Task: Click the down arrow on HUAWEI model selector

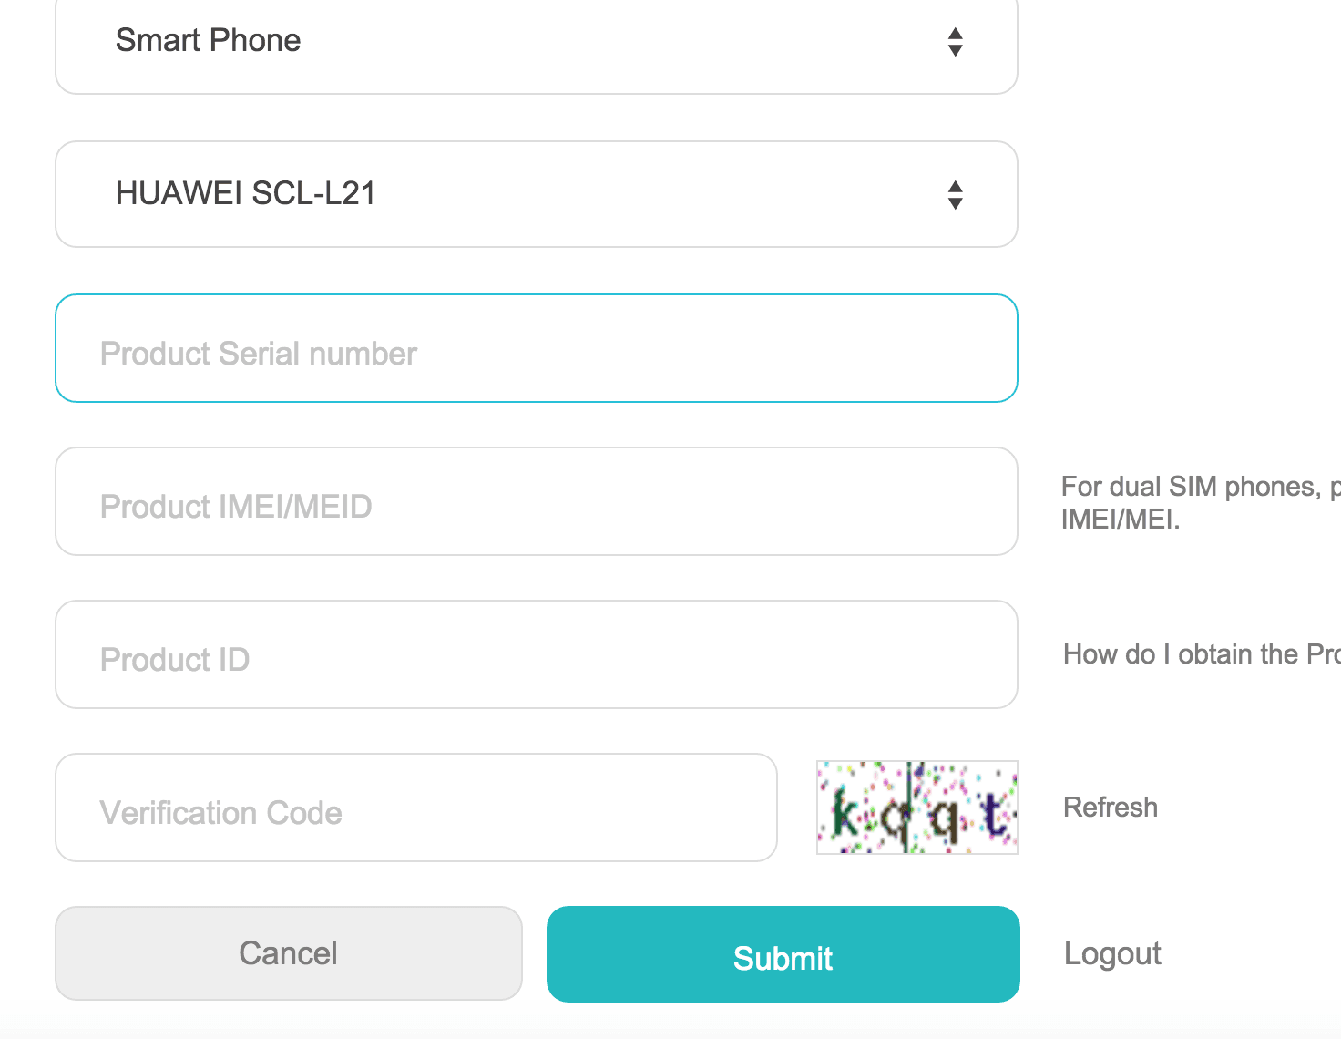Action: pyautogui.click(x=955, y=203)
